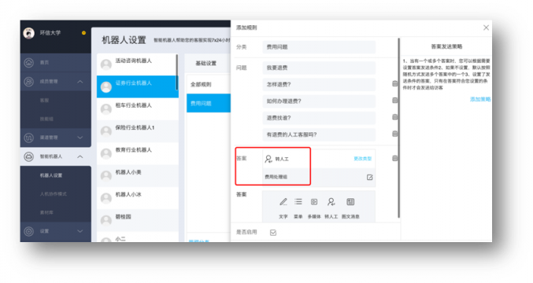Click the 添加策略 link
Image resolution: width=533 pixels, height=283 pixels.
(480, 99)
